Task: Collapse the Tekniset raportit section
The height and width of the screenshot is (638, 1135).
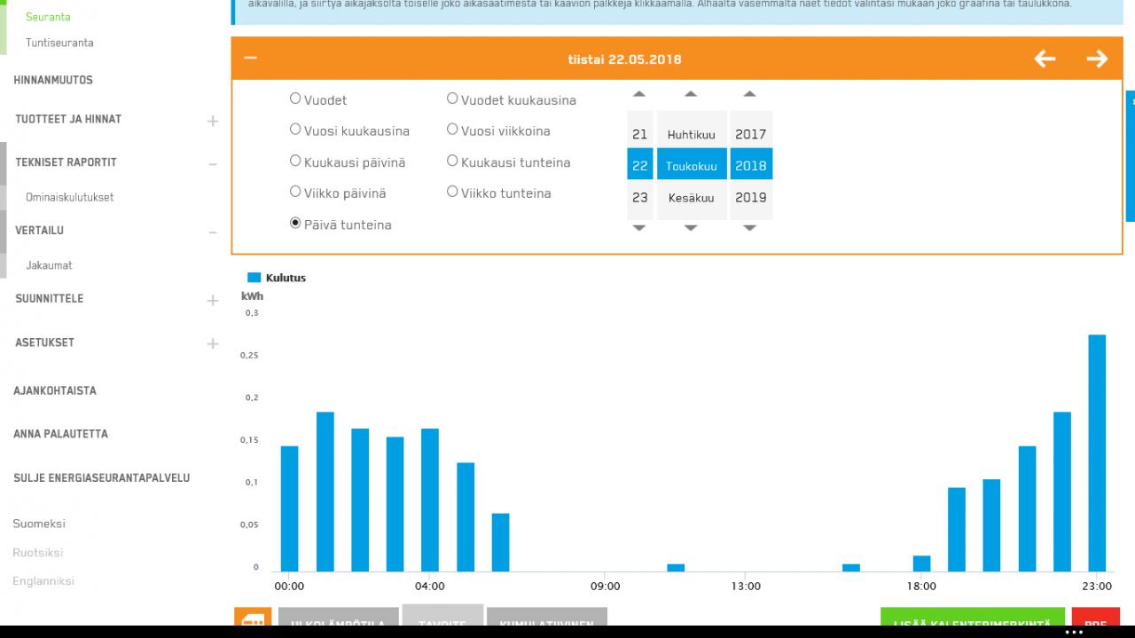Action: [213, 164]
